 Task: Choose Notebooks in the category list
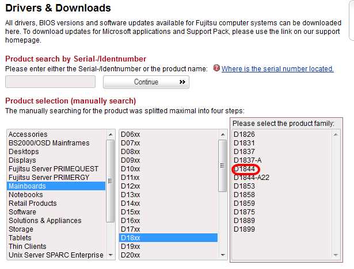click(56, 195)
